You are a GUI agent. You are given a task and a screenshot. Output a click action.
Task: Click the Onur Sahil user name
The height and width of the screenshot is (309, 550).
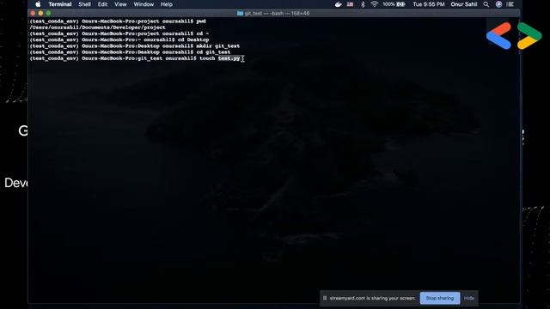[x=464, y=4]
